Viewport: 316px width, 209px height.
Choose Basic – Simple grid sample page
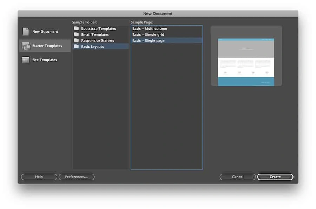[148, 35]
